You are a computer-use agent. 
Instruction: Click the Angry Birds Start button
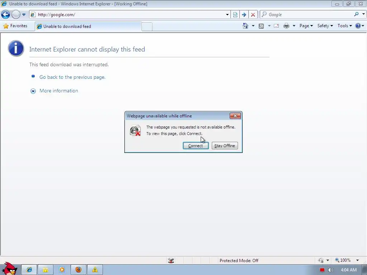tap(9, 269)
